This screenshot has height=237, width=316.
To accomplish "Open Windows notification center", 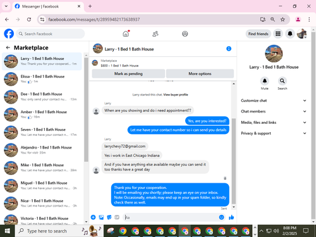I will pos(306,231).
